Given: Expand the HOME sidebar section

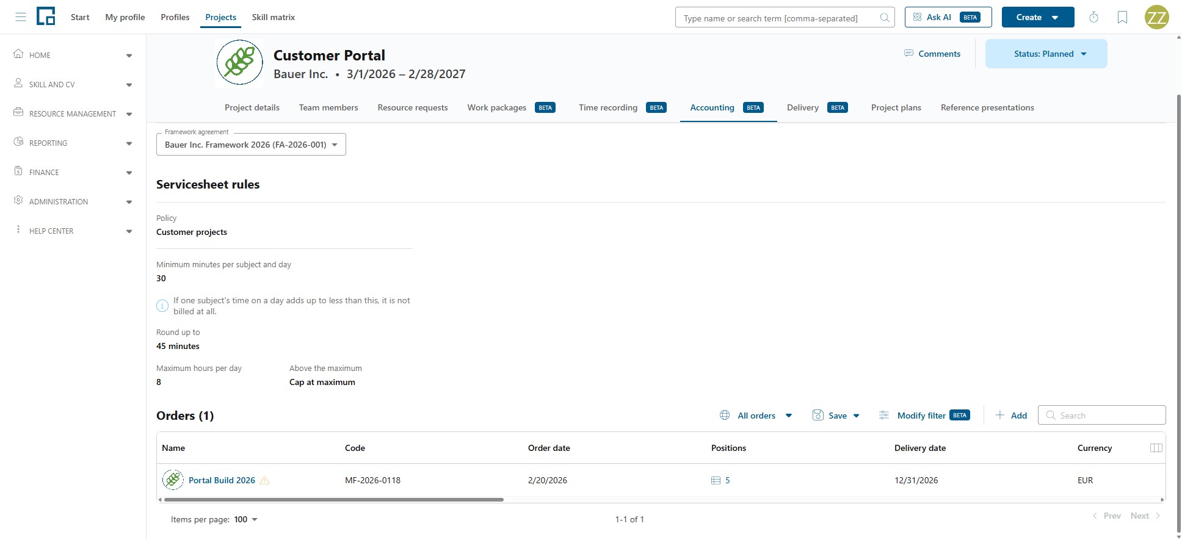Looking at the screenshot, I should coord(73,55).
